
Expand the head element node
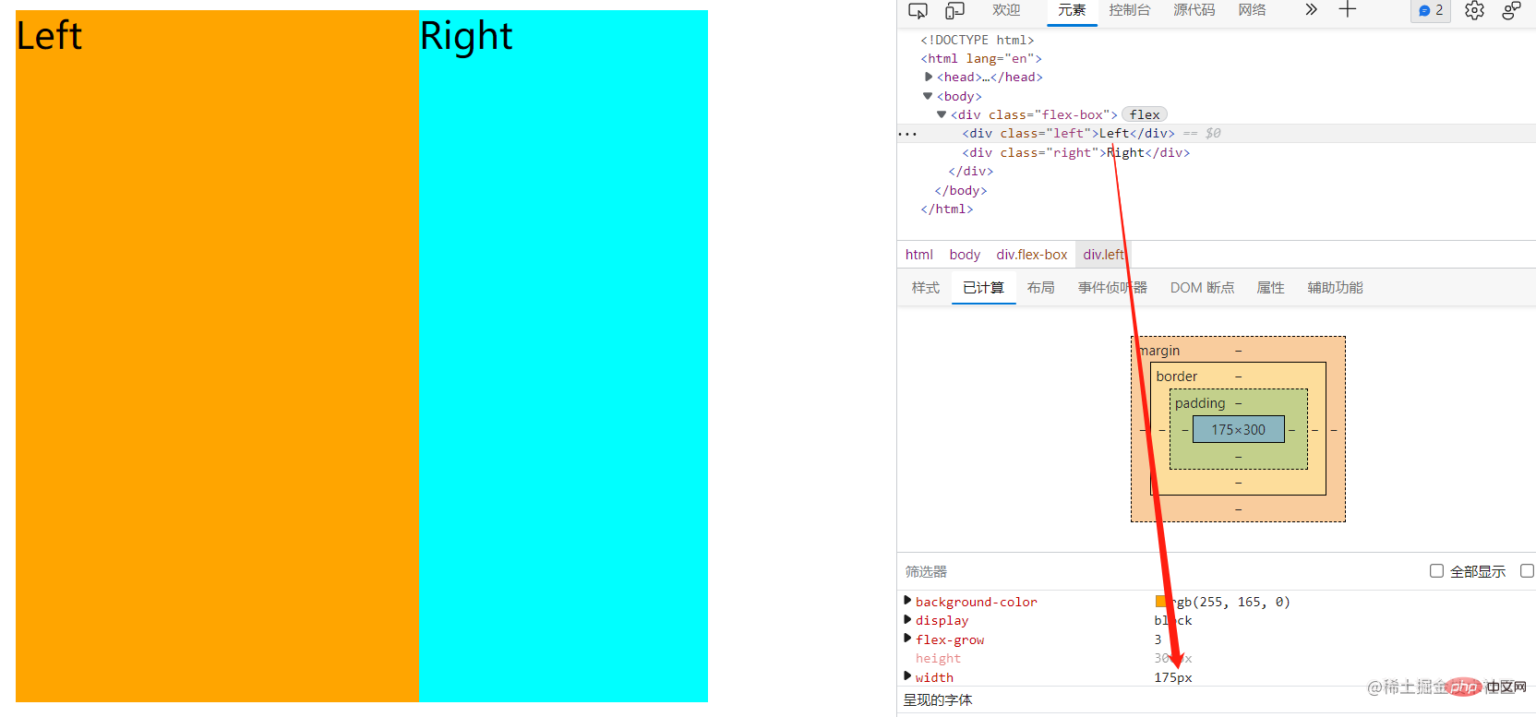point(929,77)
